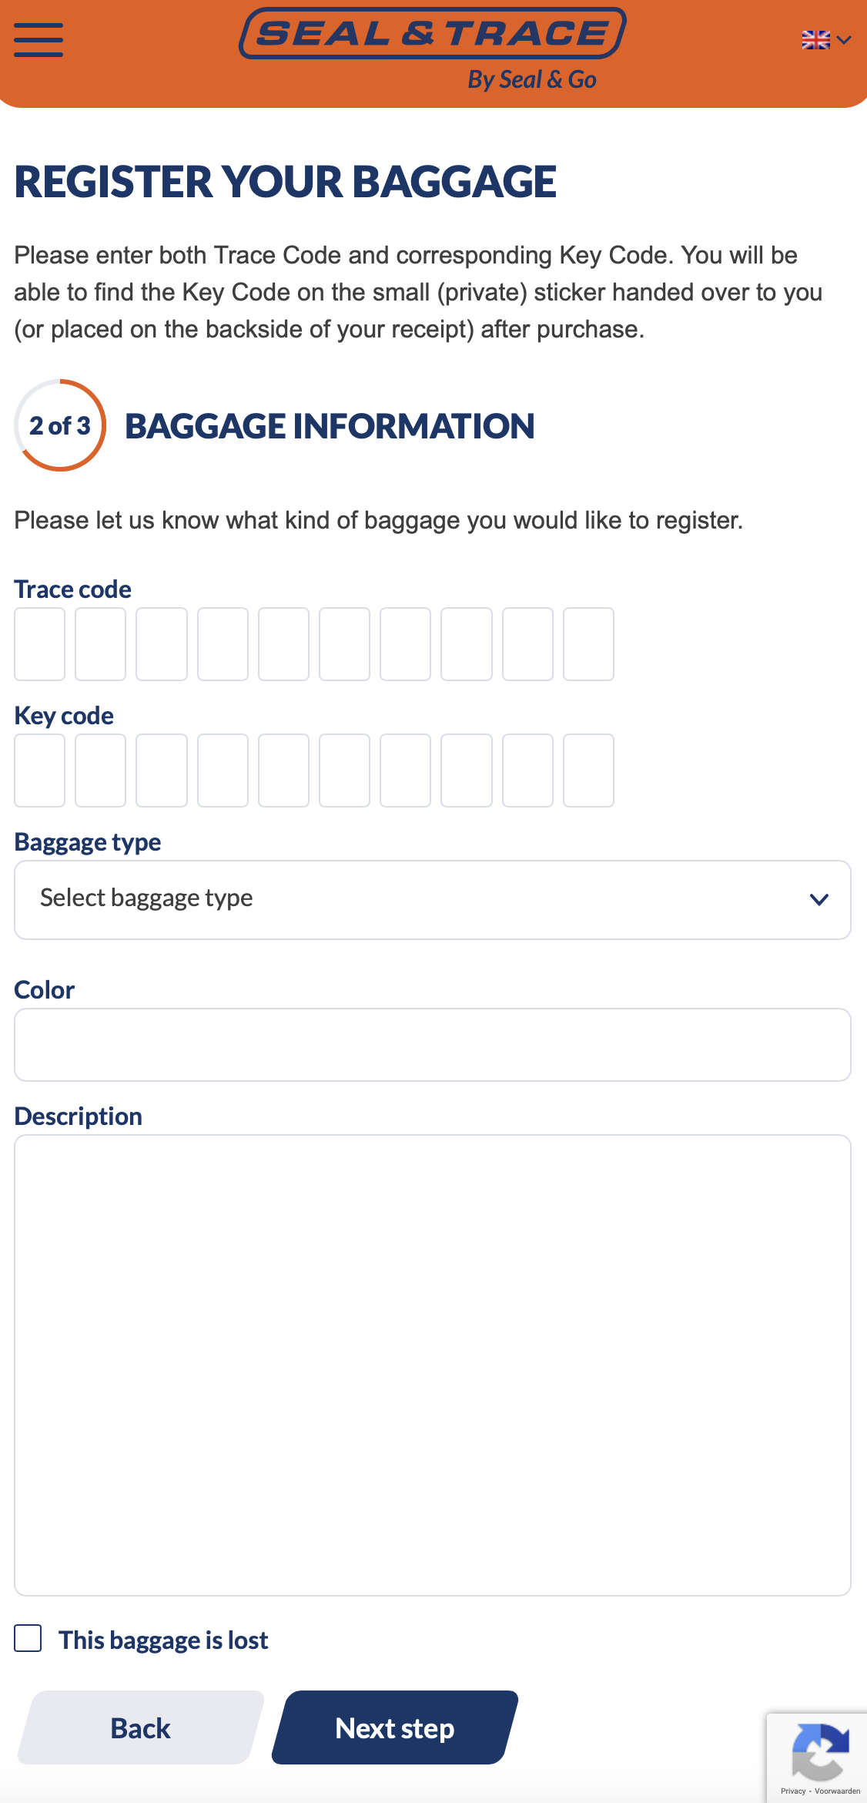Image resolution: width=867 pixels, height=1803 pixels.
Task: Click the 2 of 3 progress circle
Action: [60, 425]
